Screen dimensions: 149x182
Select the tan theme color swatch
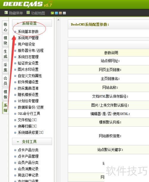coord(60,13)
